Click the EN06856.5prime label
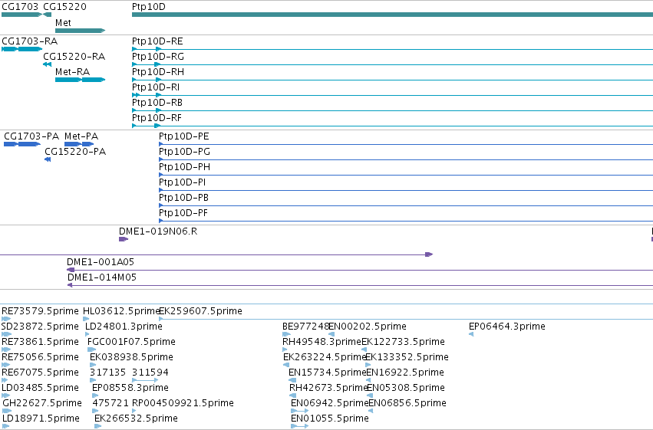 click(x=407, y=403)
